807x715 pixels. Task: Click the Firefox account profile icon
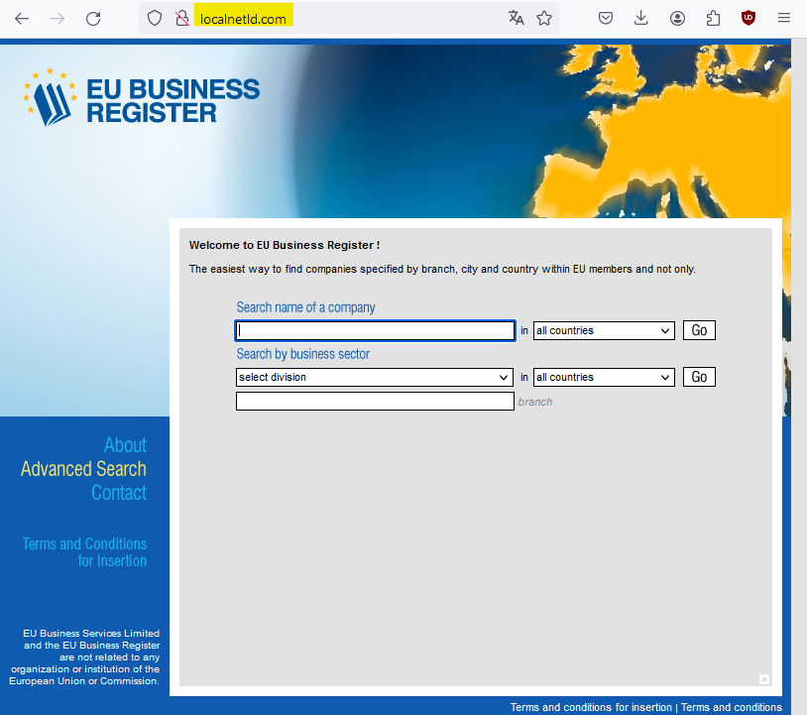pyautogui.click(x=677, y=18)
